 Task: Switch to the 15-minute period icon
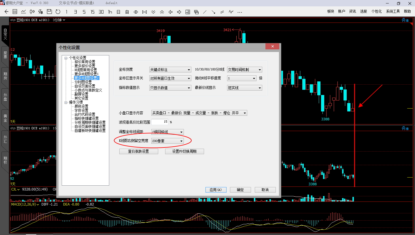pyautogui.click(x=93, y=12)
